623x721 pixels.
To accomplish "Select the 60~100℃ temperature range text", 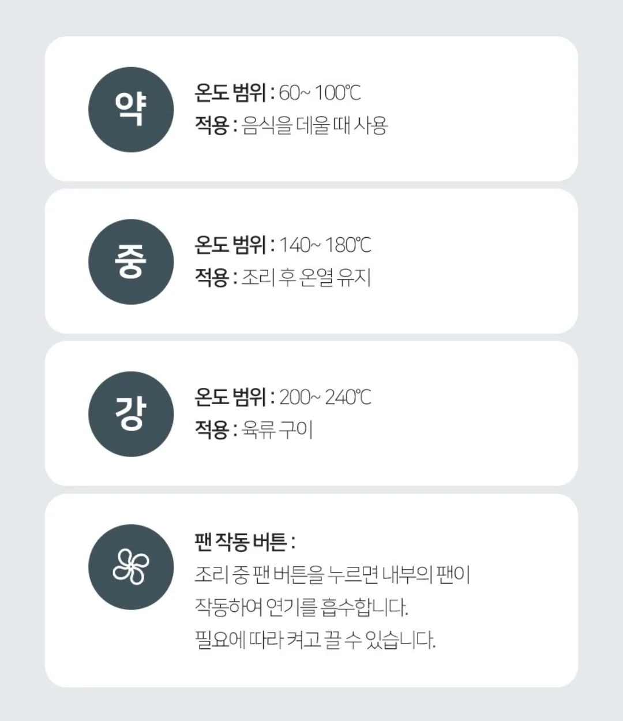I will [320, 92].
